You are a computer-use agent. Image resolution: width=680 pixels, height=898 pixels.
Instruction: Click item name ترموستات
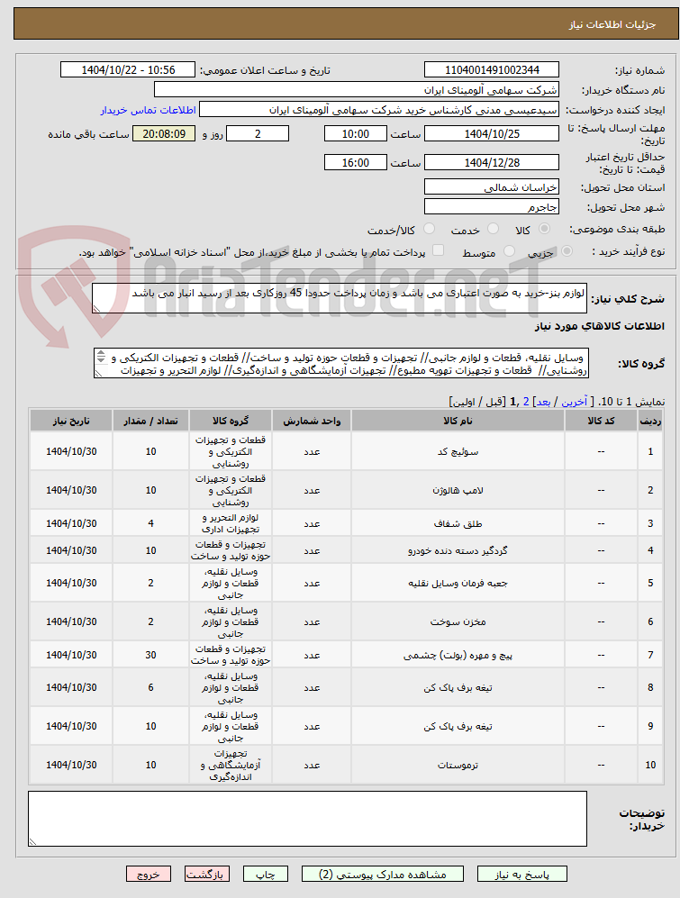pyautogui.click(x=458, y=765)
